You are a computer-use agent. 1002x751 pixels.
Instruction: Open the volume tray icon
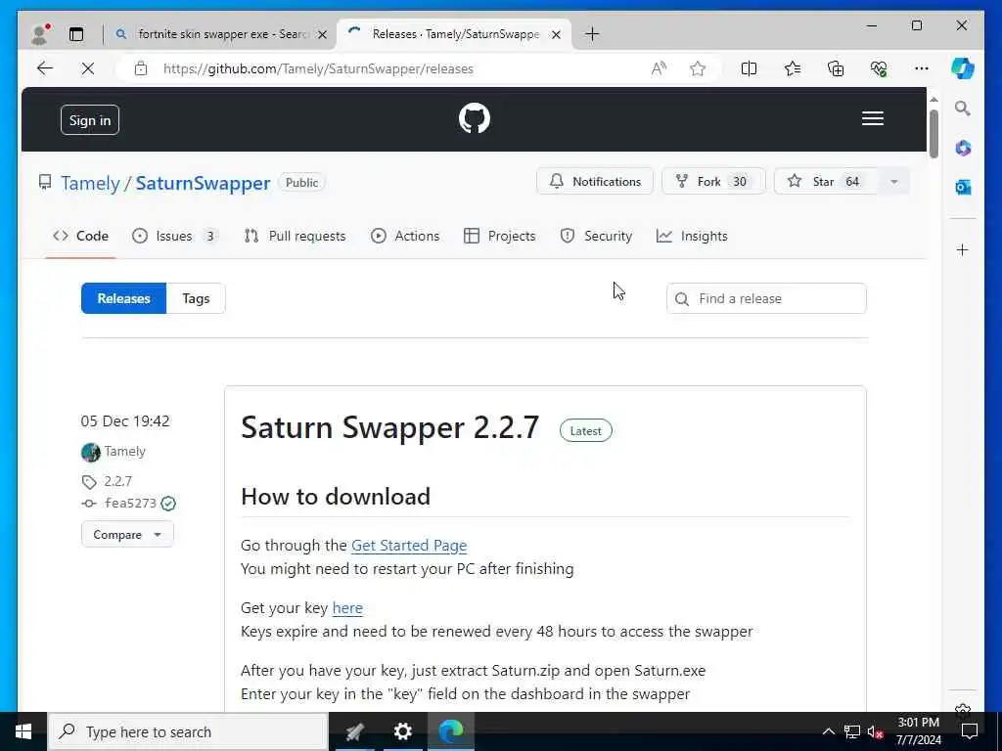coord(876,731)
